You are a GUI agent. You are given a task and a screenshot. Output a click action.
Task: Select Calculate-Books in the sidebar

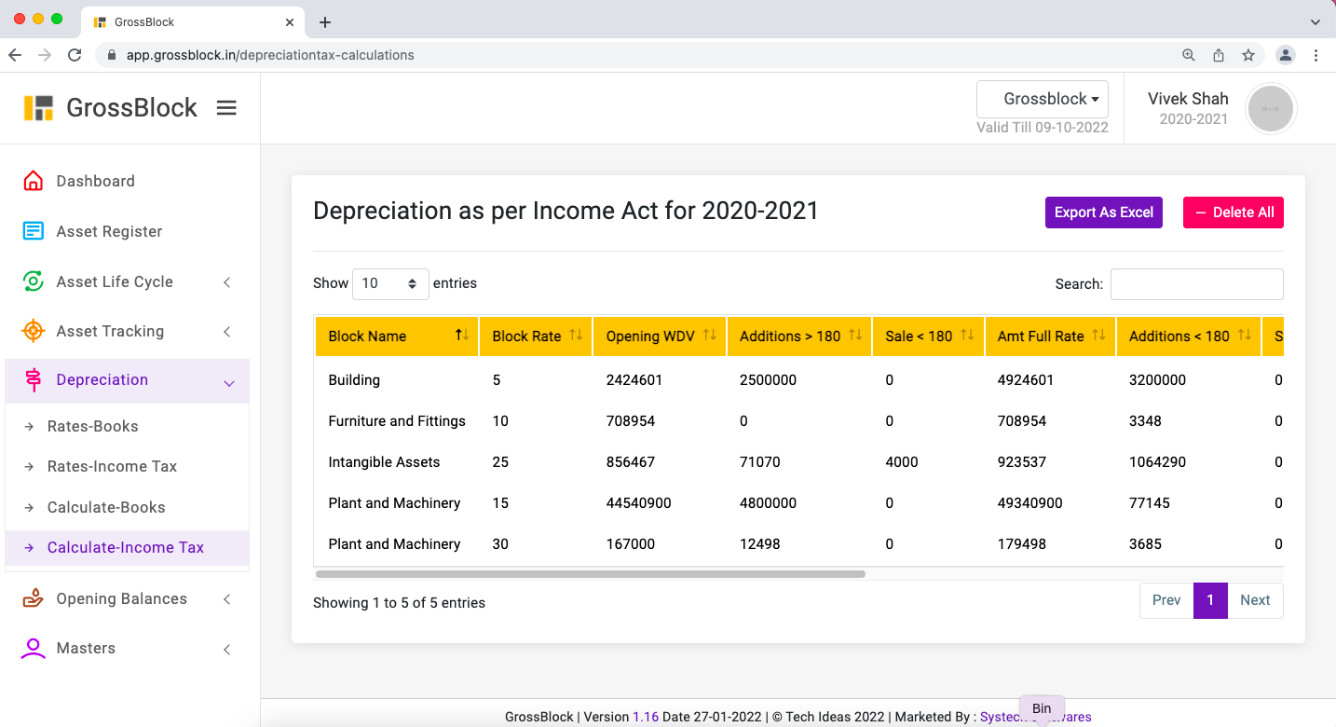tap(106, 507)
